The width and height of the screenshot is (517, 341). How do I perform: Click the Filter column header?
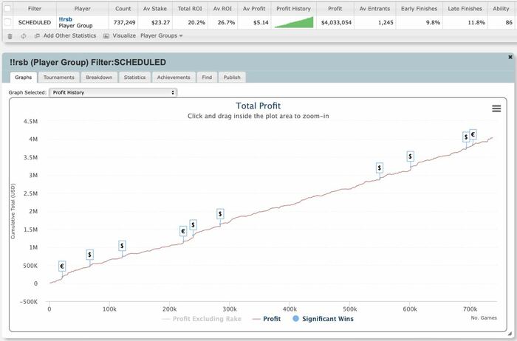[x=35, y=9]
